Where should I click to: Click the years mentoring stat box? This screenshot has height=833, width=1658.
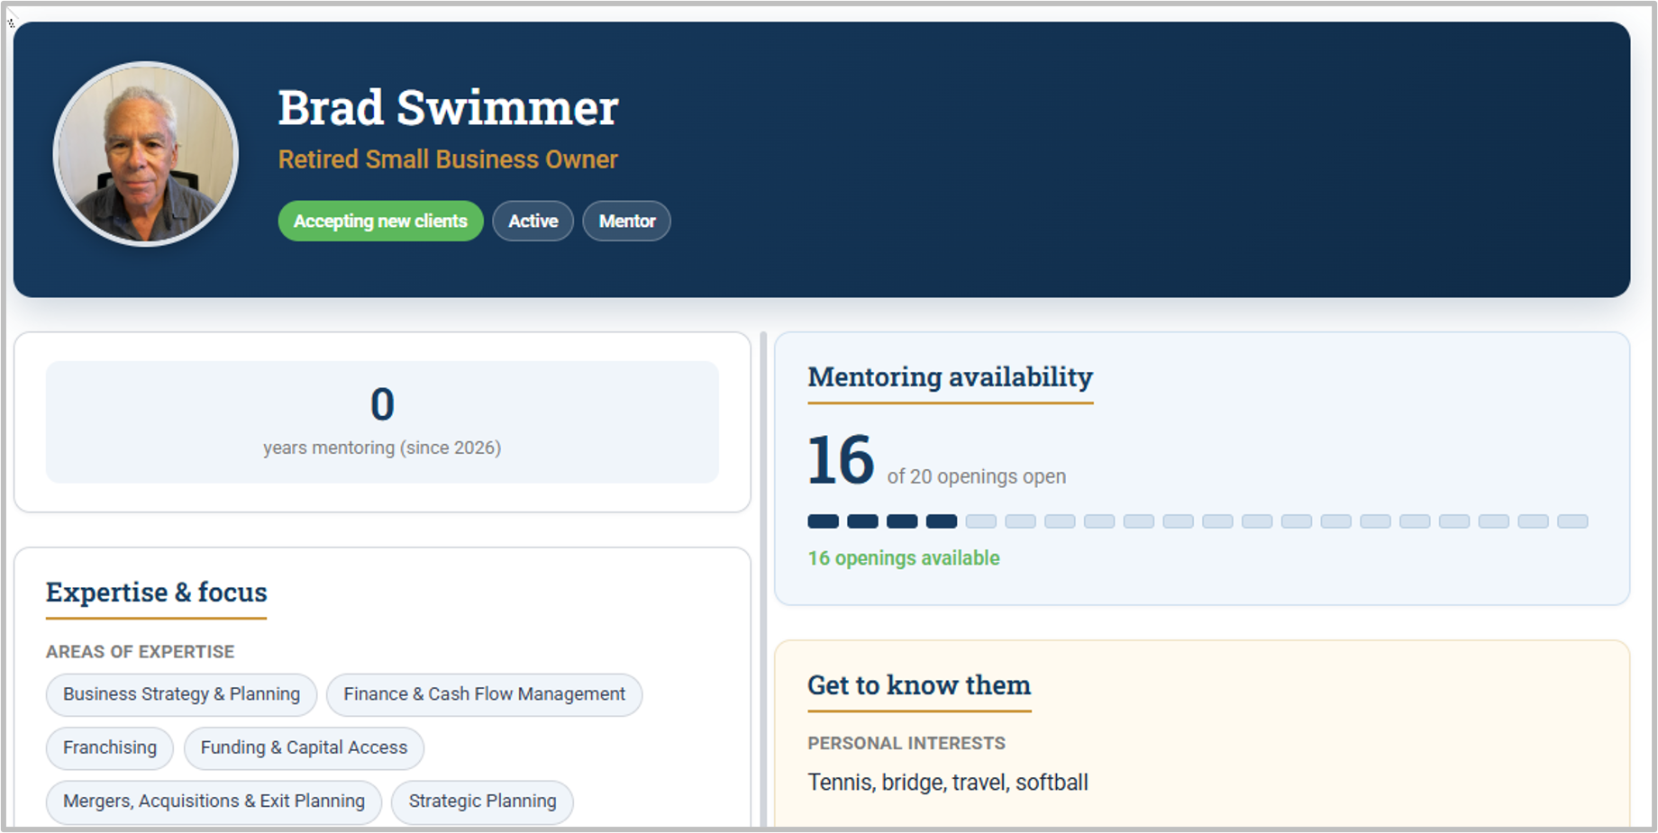pyautogui.click(x=382, y=422)
